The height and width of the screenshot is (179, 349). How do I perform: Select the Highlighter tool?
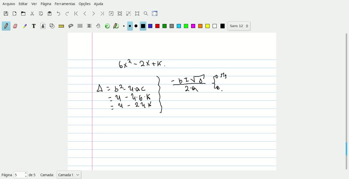25,26
